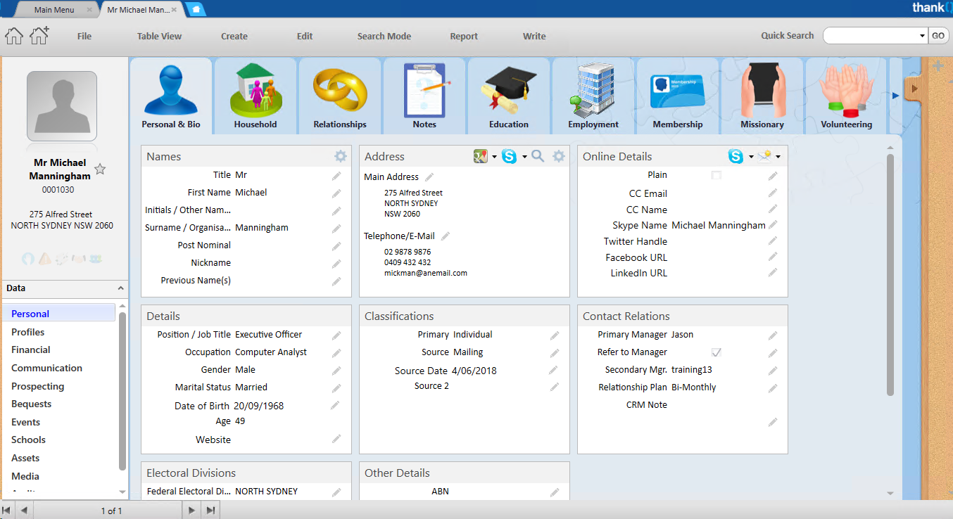953x519 pixels.
Task: Open the Search Mode menu
Action: (384, 36)
